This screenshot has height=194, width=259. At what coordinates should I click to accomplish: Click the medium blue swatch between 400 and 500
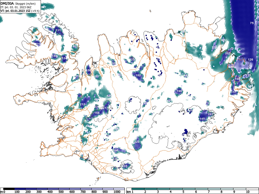pyautogui.click(x=53, y=189)
